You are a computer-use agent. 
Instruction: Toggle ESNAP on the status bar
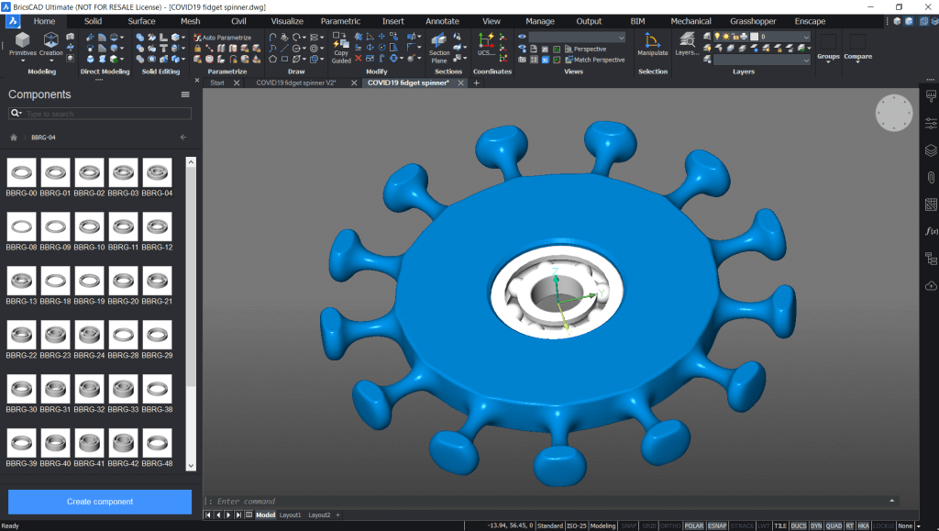pos(718,525)
